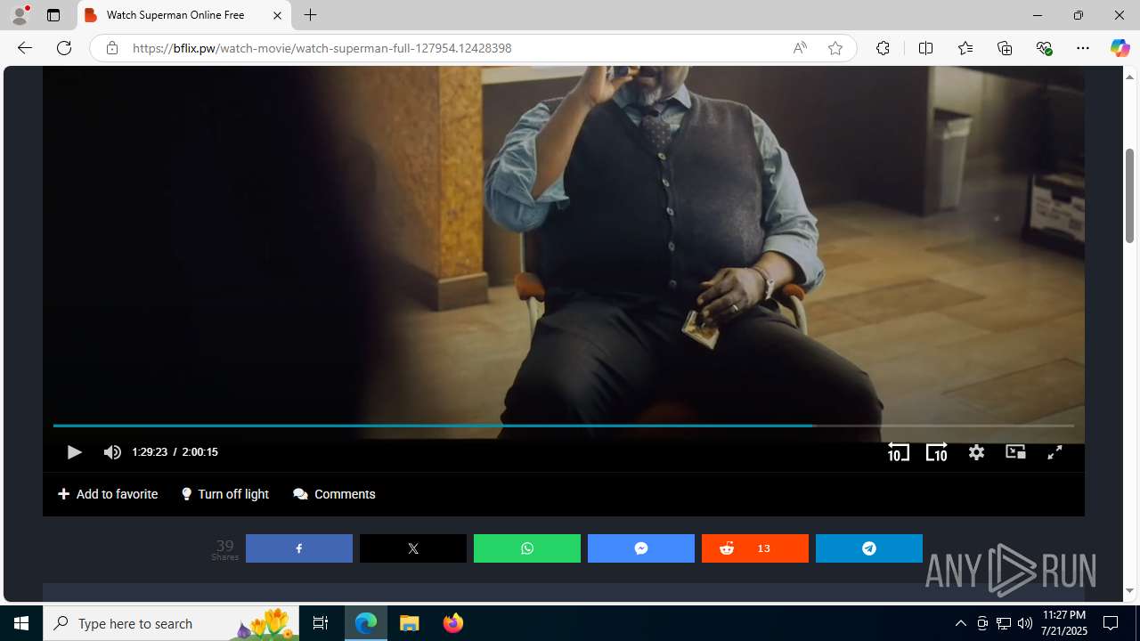The height and width of the screenshot is (641, 1140).
Task: Turn off light toggle
Action: click(x=225, y=494)
